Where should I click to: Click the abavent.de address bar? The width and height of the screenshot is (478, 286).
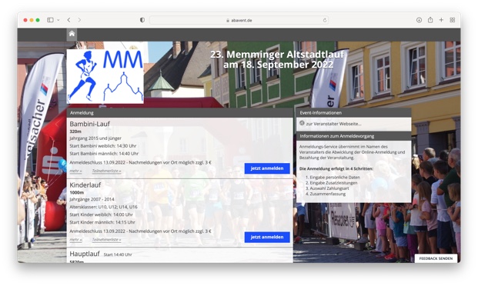pos(239,21)
